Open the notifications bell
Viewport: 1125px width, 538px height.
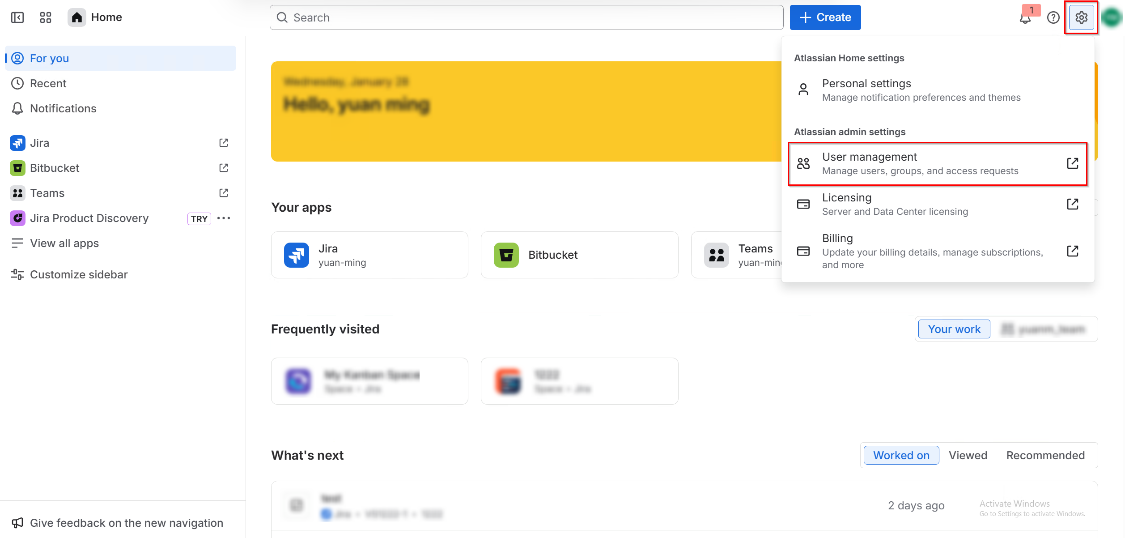pos(1025,18)
